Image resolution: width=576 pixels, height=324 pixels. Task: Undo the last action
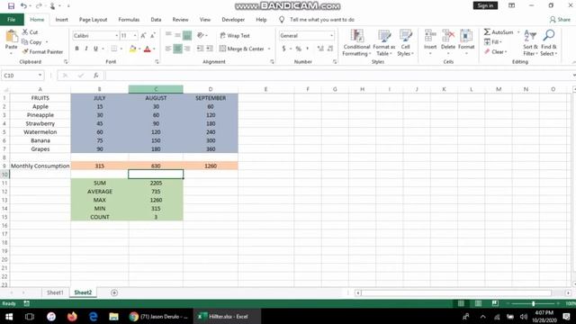tap(23, 6)
